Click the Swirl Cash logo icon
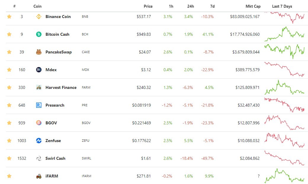Image resolution: width=308 pixels, height=184 pixels. 39,158
